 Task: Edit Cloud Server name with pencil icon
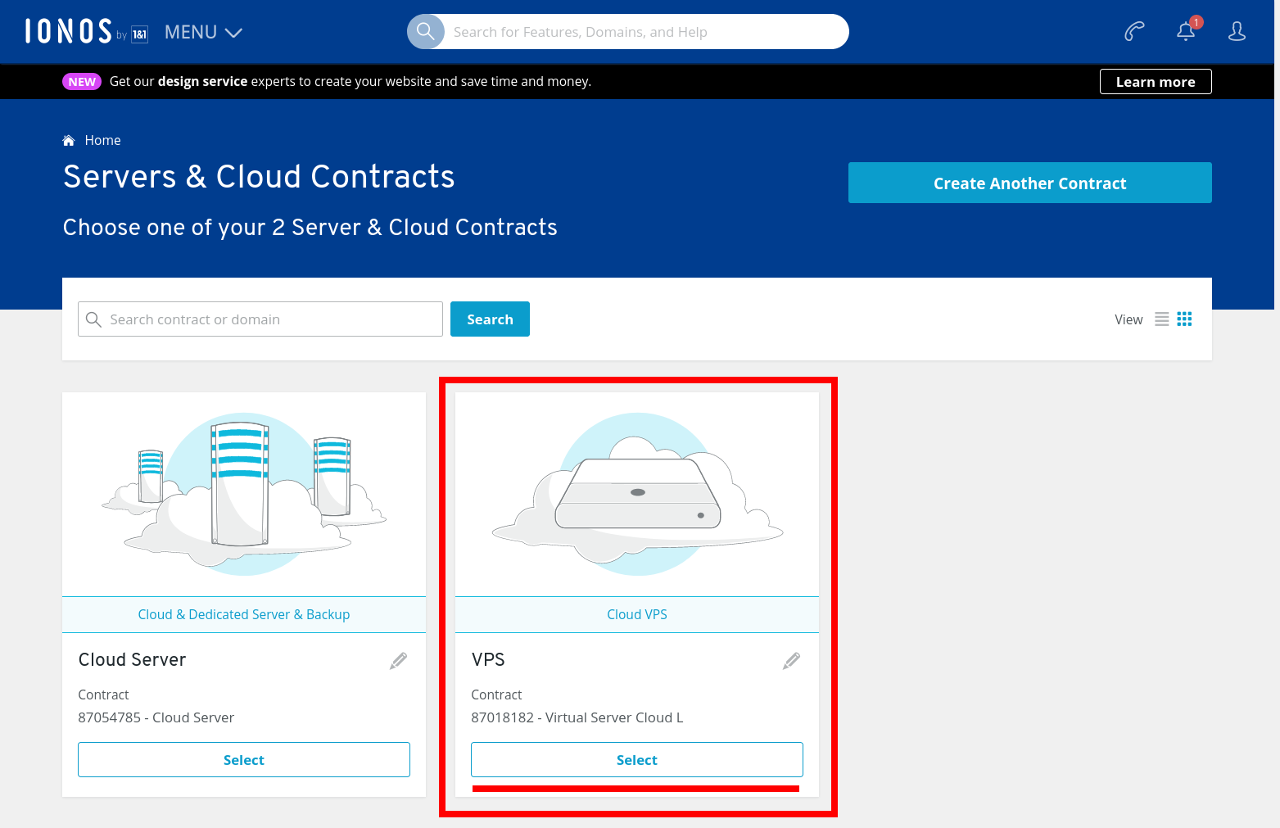[x=399, y=661]
